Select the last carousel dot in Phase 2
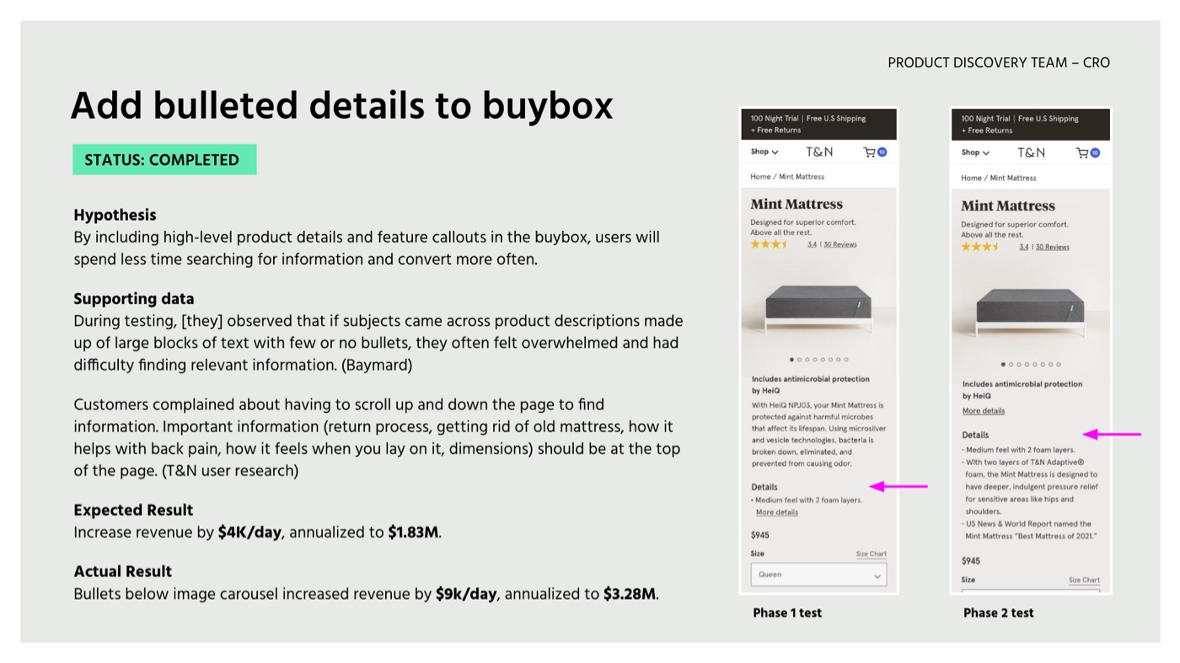1180x663 pixels. [1059, 365]
